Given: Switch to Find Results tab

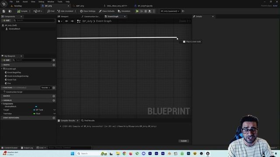Looking at the screenshot, I should click(x=88, y=121).
